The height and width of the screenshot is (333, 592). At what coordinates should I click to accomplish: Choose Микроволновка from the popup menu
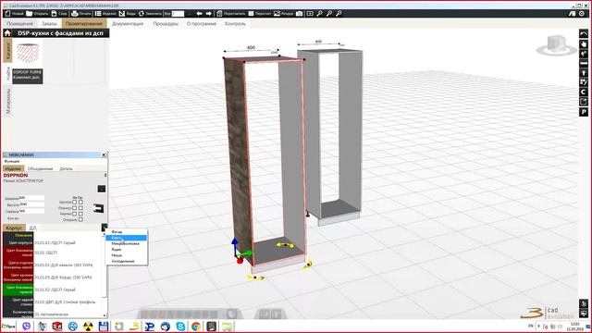point(127,243)
